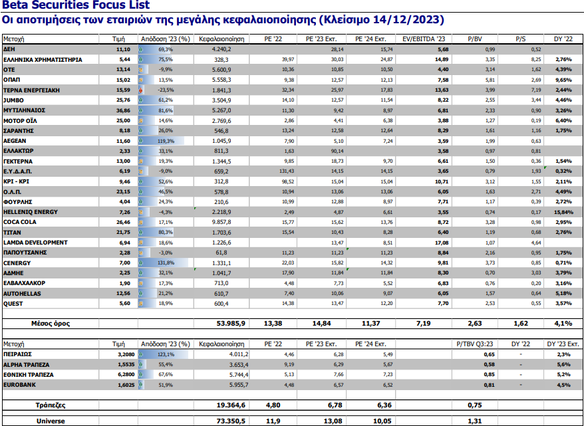Click the yellow arrow icon in ΟΤΕ row

[x=140, y=69]
